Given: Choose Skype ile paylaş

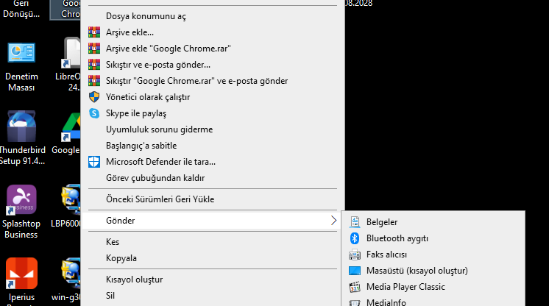Looking at the screenshot, I should pyautogui.click(x=213, y=113).
